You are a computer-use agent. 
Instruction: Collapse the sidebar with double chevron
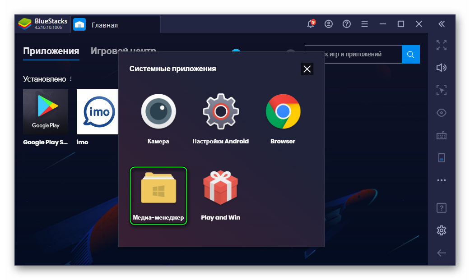[x=442, y=24]
